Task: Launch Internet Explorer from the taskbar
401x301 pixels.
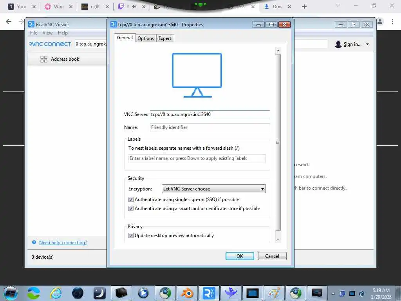Action: coord(56,293)
